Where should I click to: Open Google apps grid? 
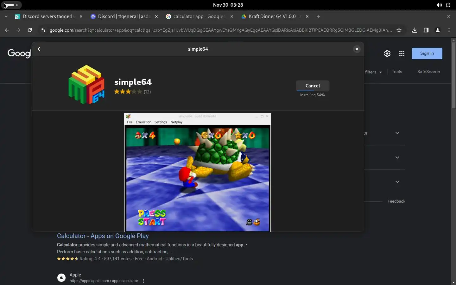(402, 54)
